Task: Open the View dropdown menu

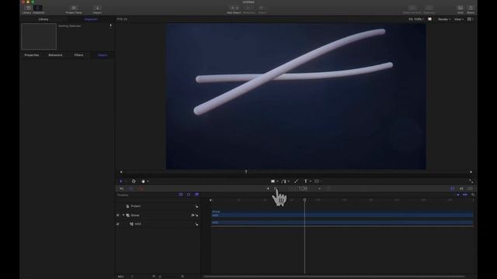Action: click(x=459, y=19)
